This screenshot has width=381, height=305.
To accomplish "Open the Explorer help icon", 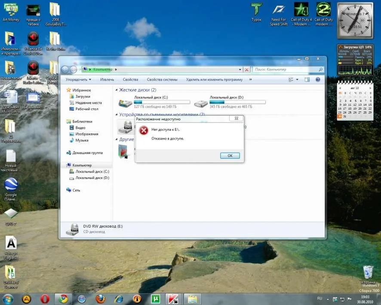I will [318, 80].
